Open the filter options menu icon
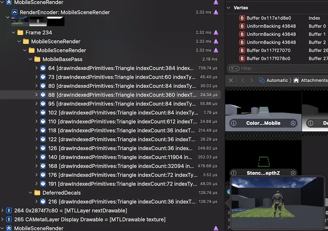 (x=233, y=69)
